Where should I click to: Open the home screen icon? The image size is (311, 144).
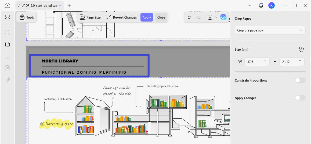[x=8, y=5]
